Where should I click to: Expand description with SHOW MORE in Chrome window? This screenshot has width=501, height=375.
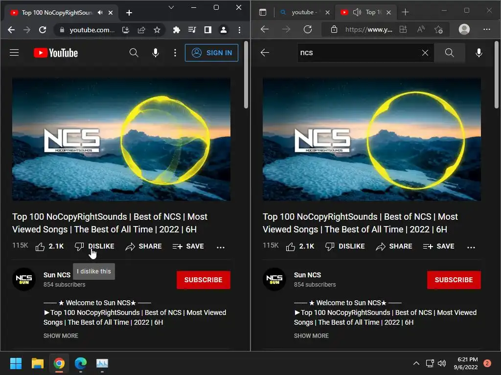[61, 336]
